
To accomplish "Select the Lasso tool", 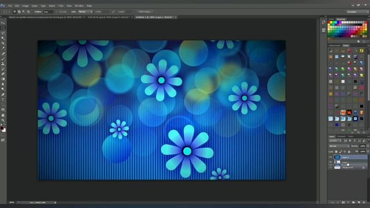I will pos(3,33).
